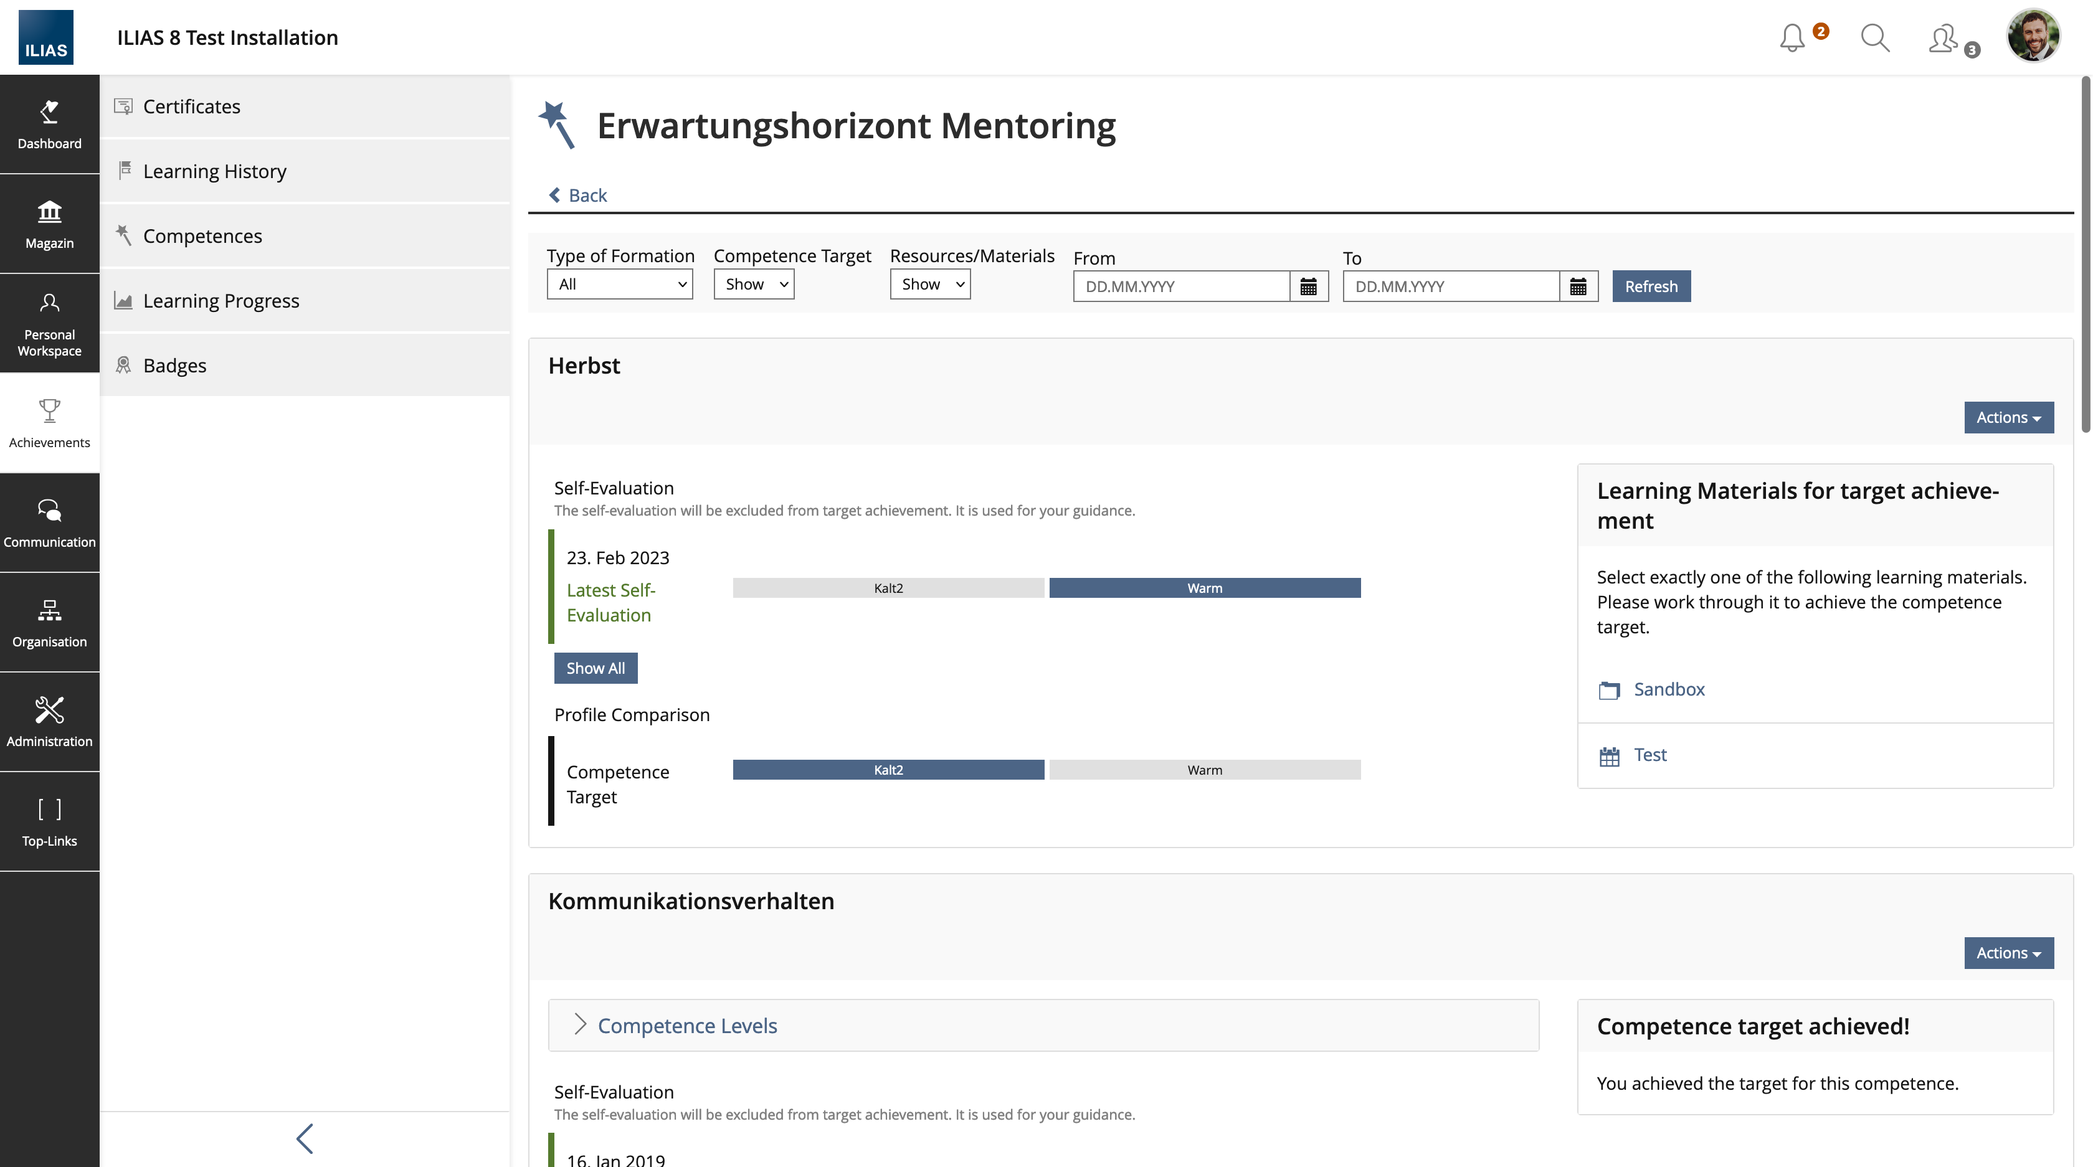The height and width of the screenshot is (1167, 2093).
Task: Click the From date calendar icon
Action: coord(1308,286)
